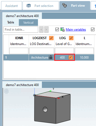Viewport: 96px width, 126px height.
Task: Switch to the Assistant tab
Action: pyautogui.click(x=11, y=6)
